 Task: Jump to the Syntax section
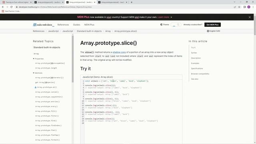194,53
